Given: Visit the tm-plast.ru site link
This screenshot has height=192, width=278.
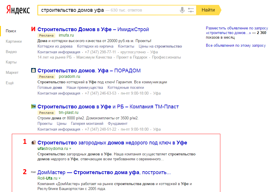Looking at the screenshot, I should coord(69,112).
